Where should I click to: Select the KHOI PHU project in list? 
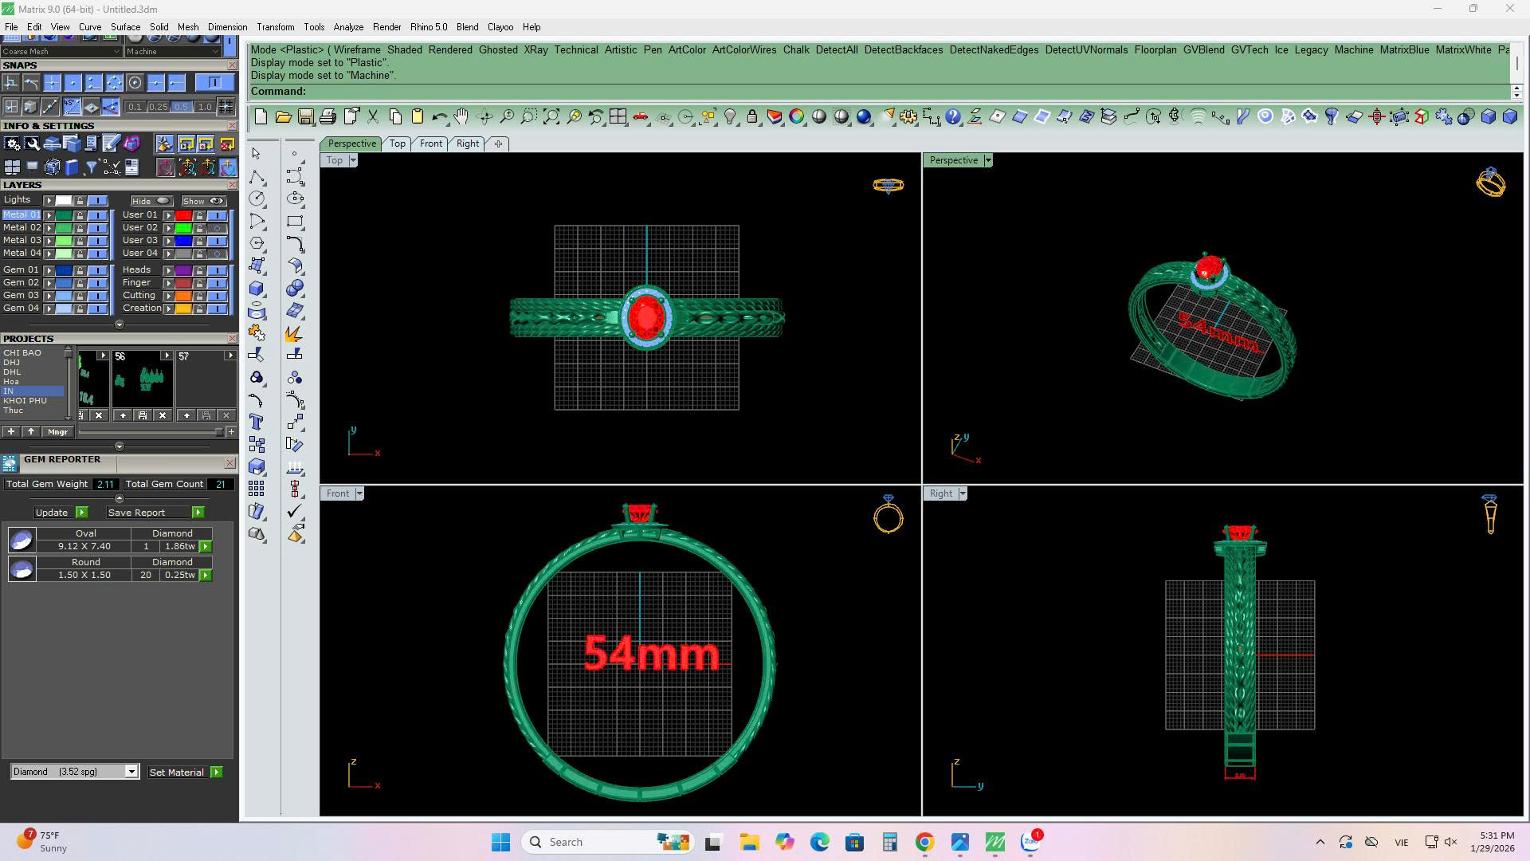25,401
